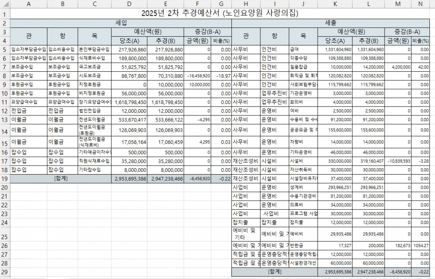Select the column N header
Screen dimensions: 435x279
[420, 4]
